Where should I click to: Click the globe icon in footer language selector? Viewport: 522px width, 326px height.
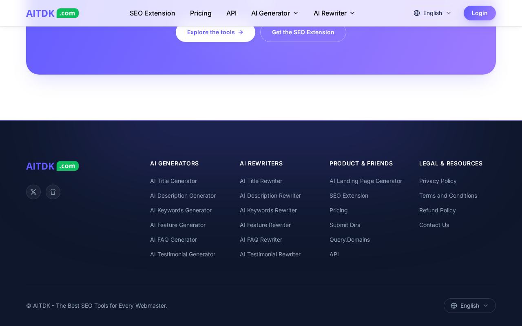click(454, 306)
